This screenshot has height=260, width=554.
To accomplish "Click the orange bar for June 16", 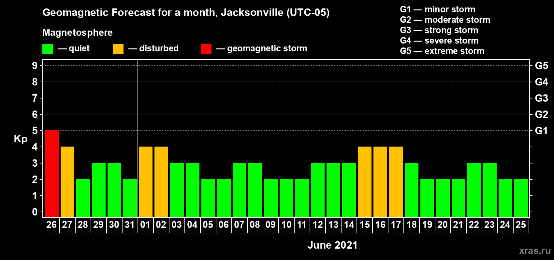I will tap(380, 182).
